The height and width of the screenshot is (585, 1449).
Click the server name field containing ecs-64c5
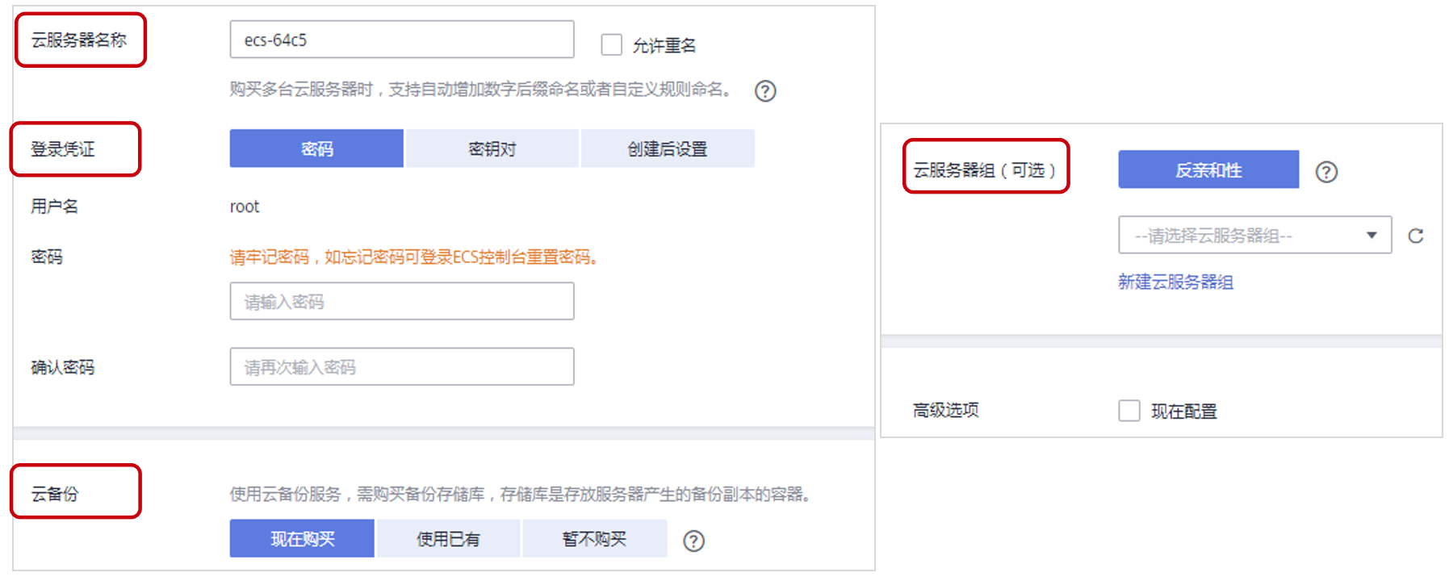(402, 40)
